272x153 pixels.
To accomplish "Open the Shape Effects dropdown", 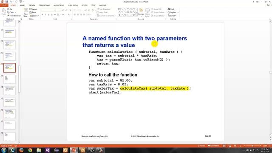I will 158,16.
